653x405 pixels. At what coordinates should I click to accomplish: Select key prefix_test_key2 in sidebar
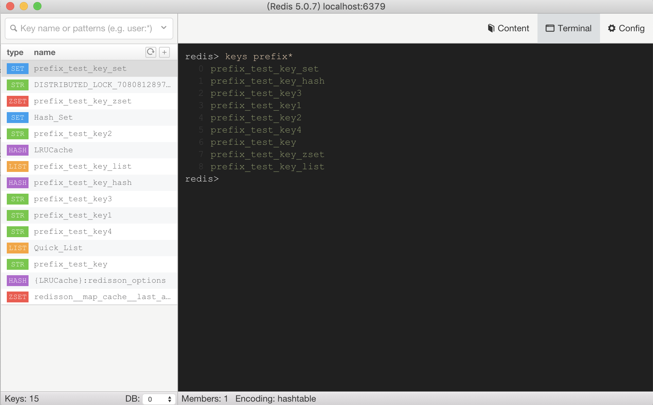89,134
